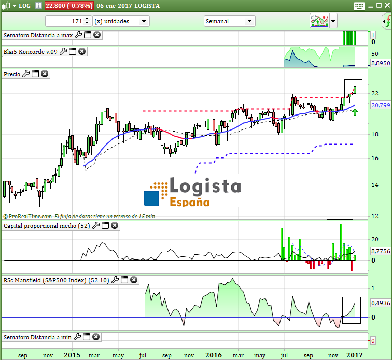Maximize the Capital proporcional medio panel

(x=105, y=226)
